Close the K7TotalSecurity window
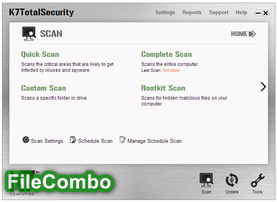This screenshot has height=202, width=277. [x=266, y=13]
